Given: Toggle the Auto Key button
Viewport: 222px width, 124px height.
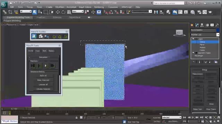Looking at the screenshot, I should click(156, 117).
